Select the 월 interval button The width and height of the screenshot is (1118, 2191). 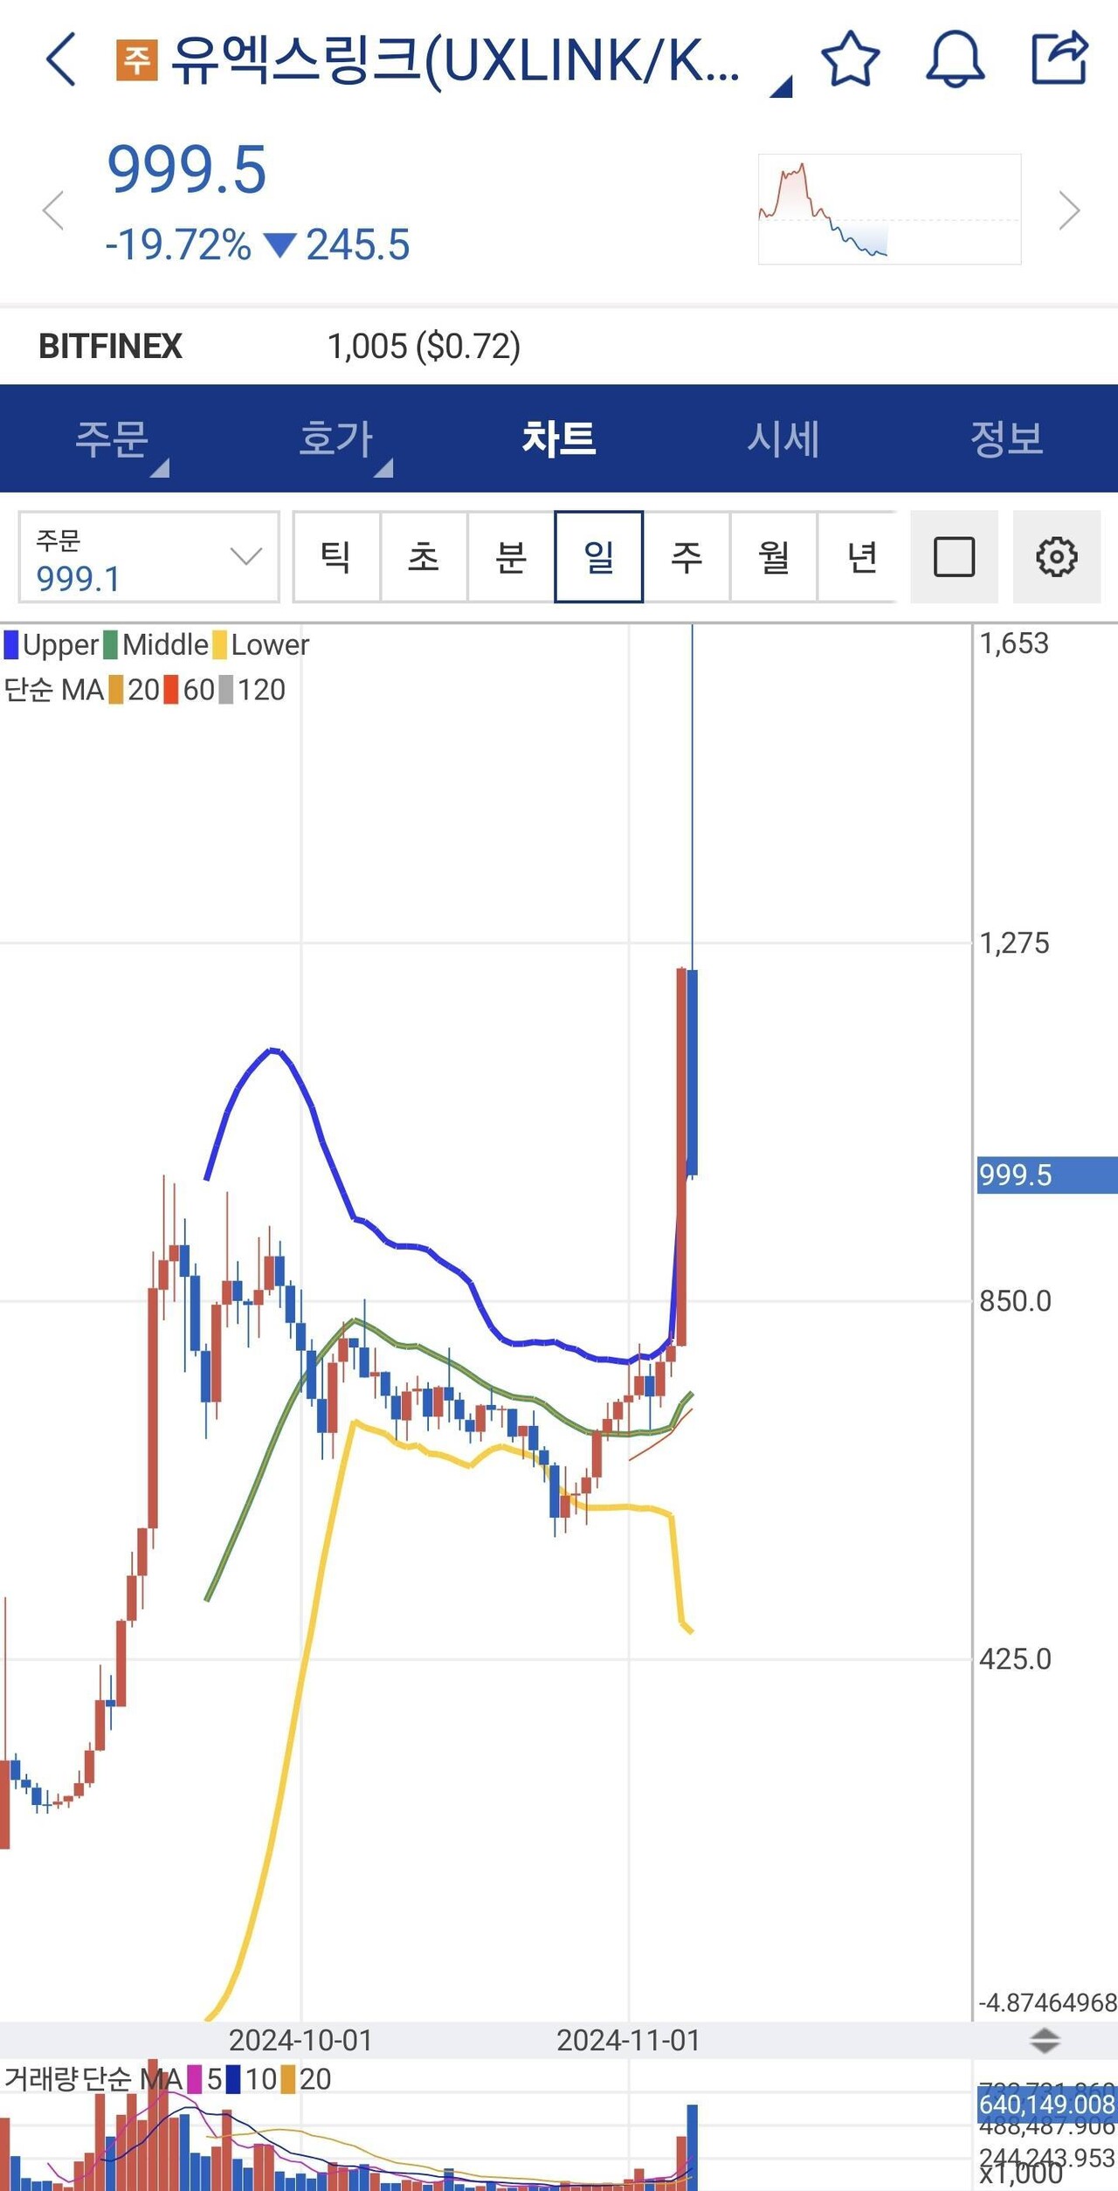click(774, 557)
